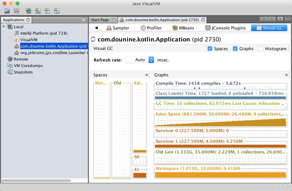Open the MBeans tab

click(x=183, y=28)
